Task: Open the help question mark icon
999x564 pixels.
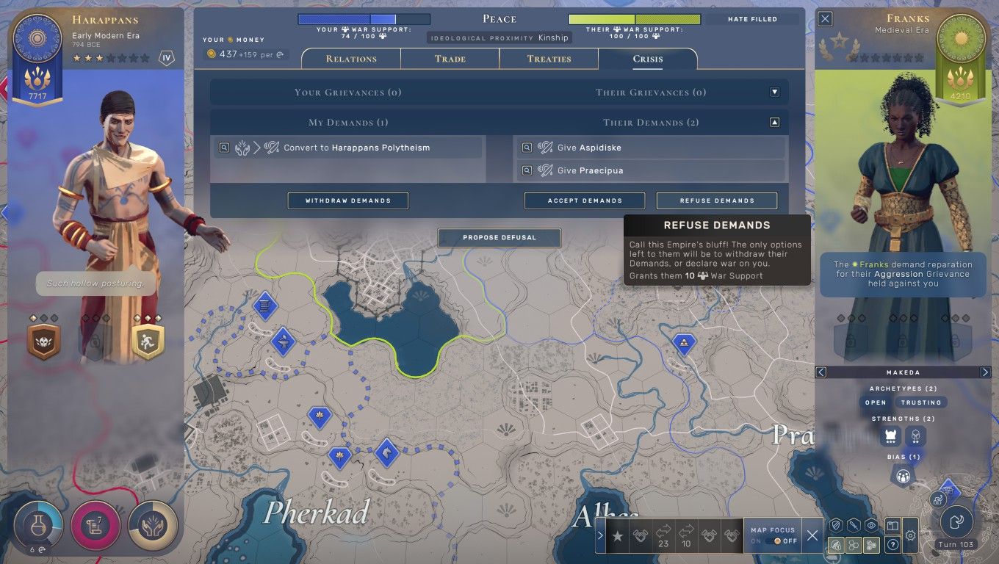Action: click(x=892, y=545)
